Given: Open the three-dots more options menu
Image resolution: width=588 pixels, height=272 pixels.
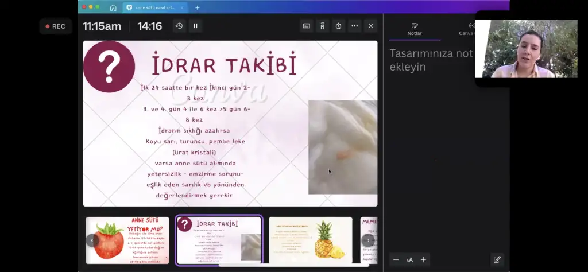Looking at the screenshot, I should tap(354, 26).
